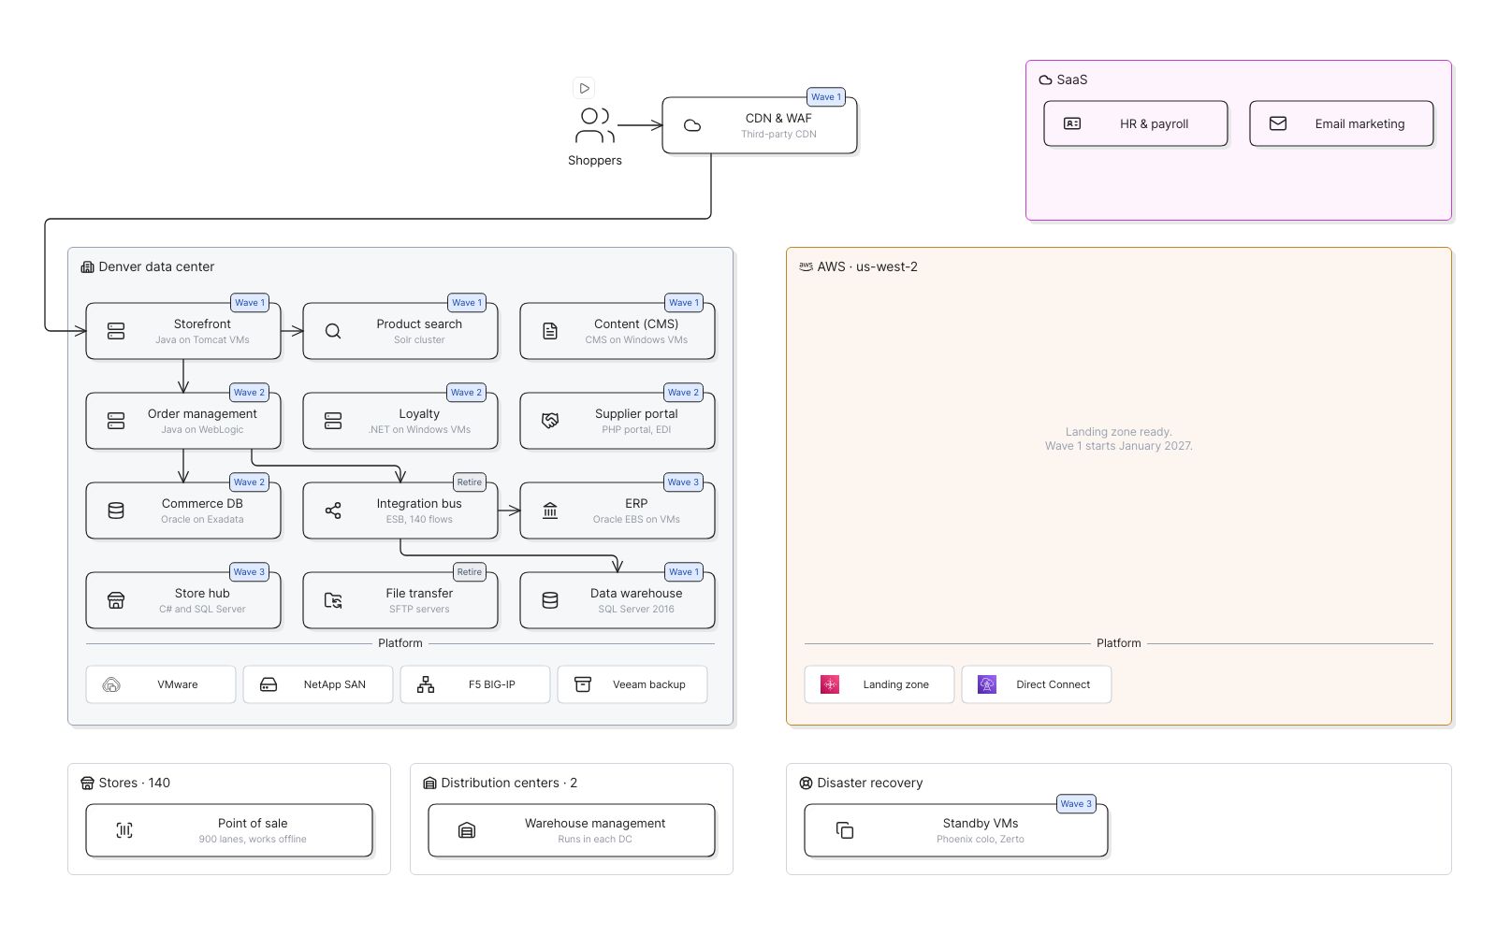The width and height of the screenshot is (1497, 935).
Task: Click the document icon in Content (CMS)
Action: pos(550,331)
